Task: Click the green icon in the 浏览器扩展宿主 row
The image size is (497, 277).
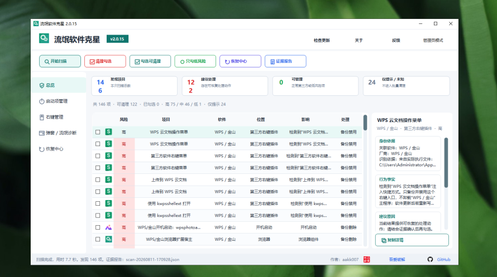Action: coord(108,239)
